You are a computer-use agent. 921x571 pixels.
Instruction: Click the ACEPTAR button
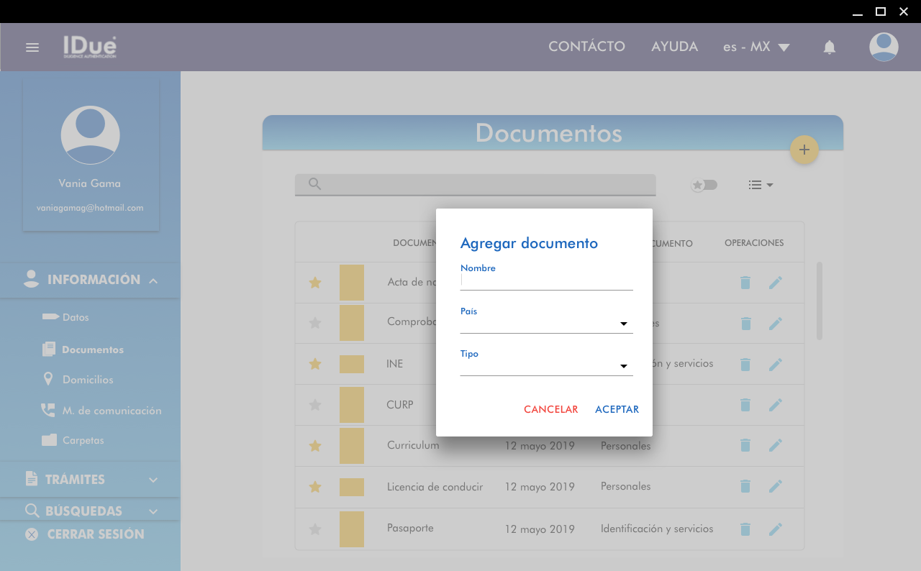[x=617, y=409]
